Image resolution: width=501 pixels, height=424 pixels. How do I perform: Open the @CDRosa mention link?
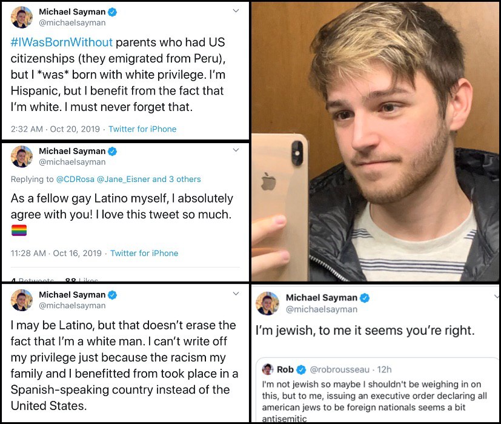coord(75,179)
